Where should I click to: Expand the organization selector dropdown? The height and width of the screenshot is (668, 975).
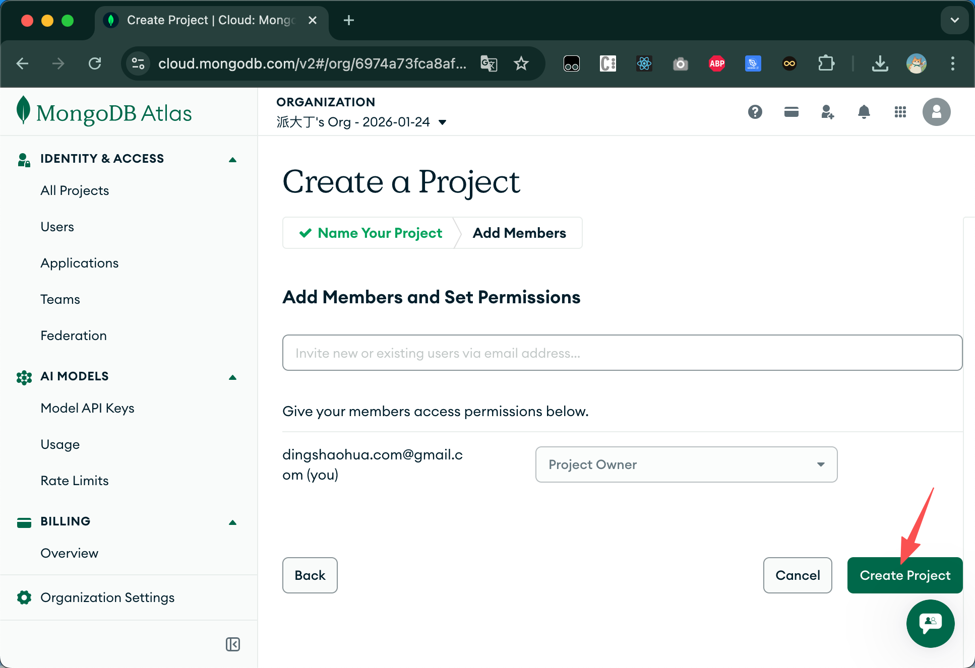coord(442,122)
